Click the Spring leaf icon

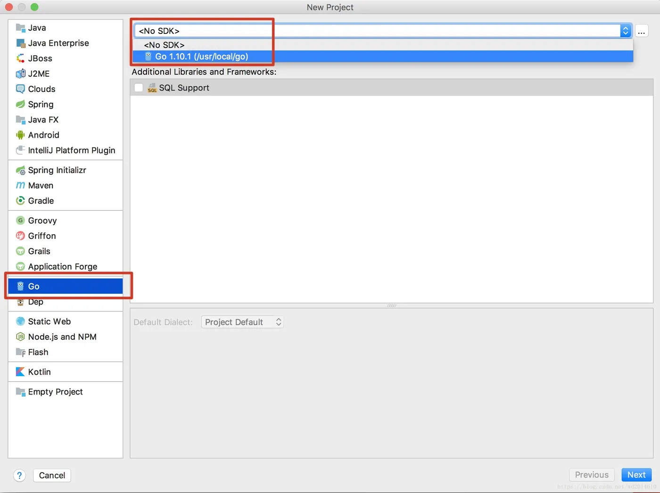pos(20,104)
